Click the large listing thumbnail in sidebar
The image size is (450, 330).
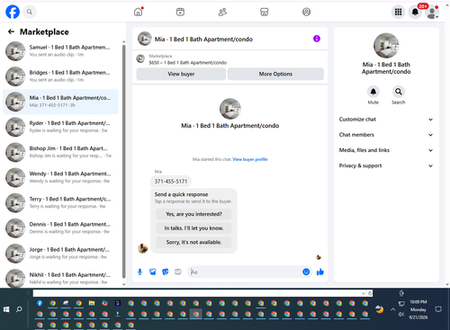coord(386,46)
